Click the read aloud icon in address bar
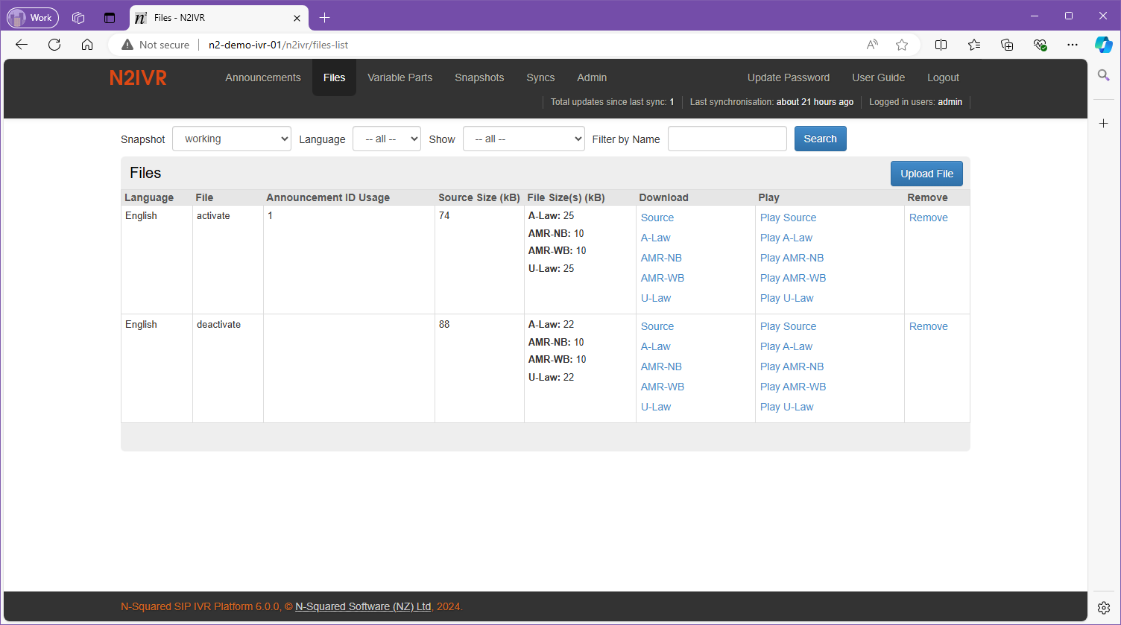 coord(872,45)
